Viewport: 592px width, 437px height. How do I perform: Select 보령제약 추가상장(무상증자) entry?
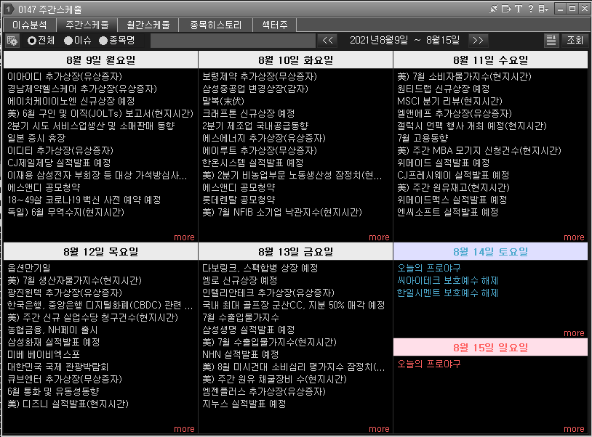click(x=260, y=76)
